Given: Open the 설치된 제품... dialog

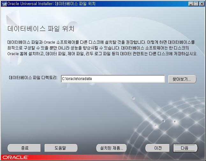Looking at the screenshot, I should 112,148.
